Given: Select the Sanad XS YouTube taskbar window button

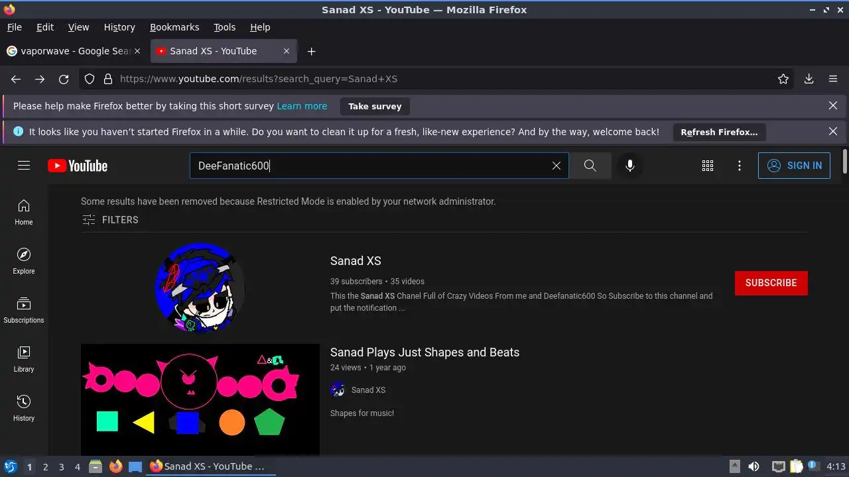Looking at the screenshot, I should (211, 466).
